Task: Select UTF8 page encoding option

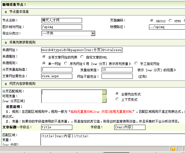Action: point(170,21)
